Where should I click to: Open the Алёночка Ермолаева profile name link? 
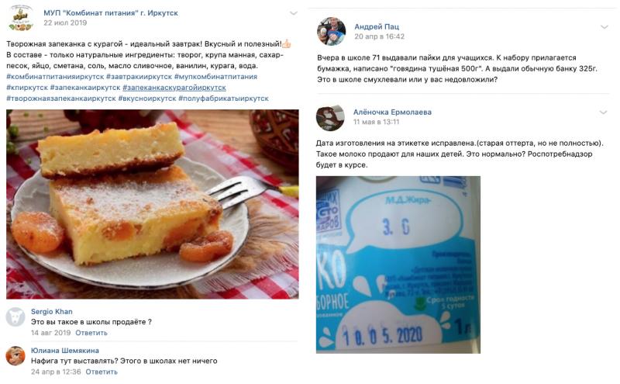pos(392,112)
